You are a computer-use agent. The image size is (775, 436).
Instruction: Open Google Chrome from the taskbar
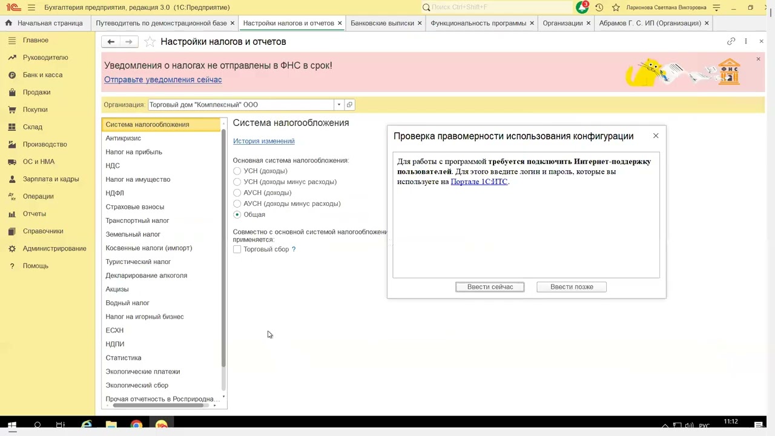pyautogui.click(x=136, y=425)
